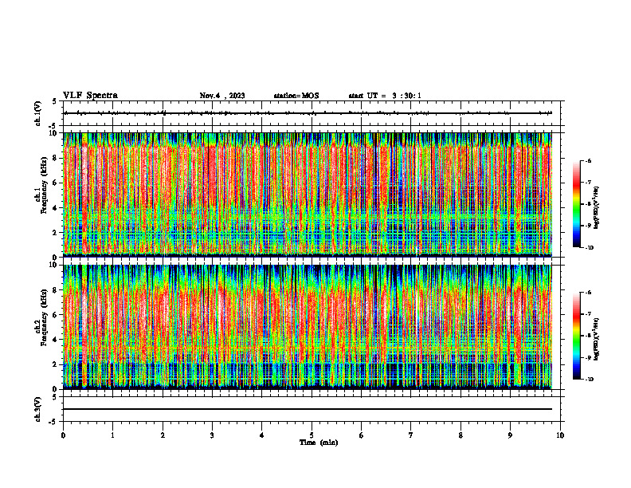
Task: Click the x-axis tick label "3"
Action: click(212, 435)
